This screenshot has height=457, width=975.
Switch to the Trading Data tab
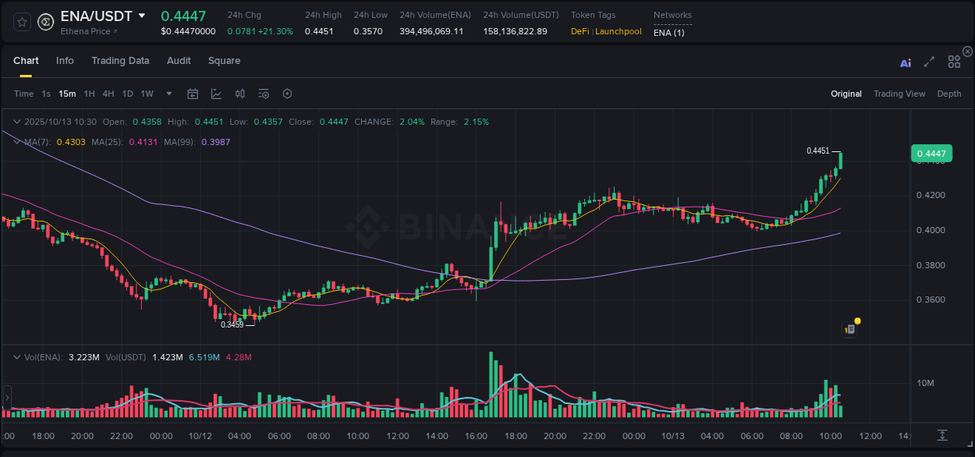[x=120, y=61]
